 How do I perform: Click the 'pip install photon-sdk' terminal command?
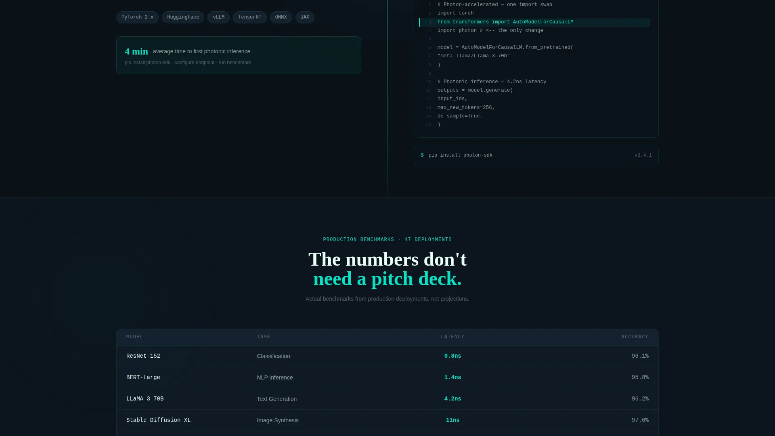pyautogui.click(x=461, y=155)
